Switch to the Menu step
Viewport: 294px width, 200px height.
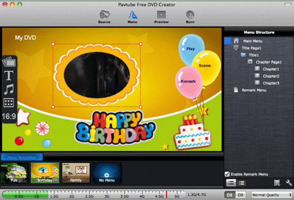[x=132, y=17]
